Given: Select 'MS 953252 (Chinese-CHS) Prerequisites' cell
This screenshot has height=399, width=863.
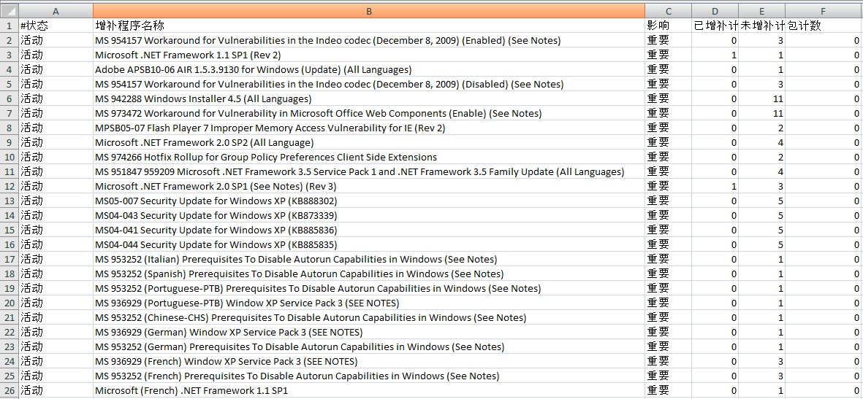Looking at the screenshot, I should [369, 317].
